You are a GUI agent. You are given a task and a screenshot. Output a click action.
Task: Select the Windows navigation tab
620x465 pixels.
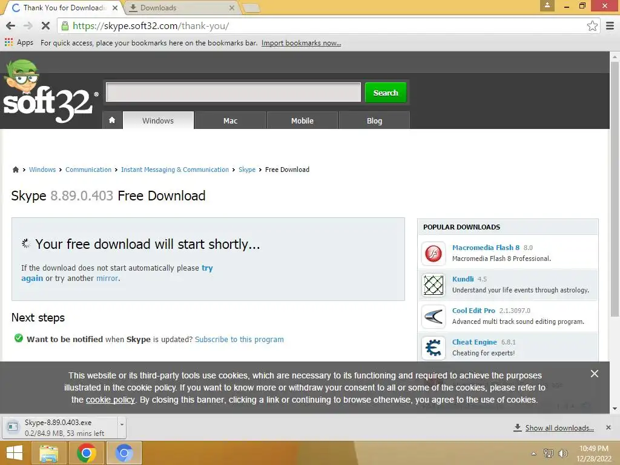pos(158,120)
